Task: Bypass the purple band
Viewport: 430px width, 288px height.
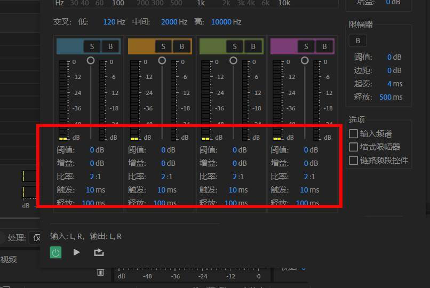Action: click(324, 46)
